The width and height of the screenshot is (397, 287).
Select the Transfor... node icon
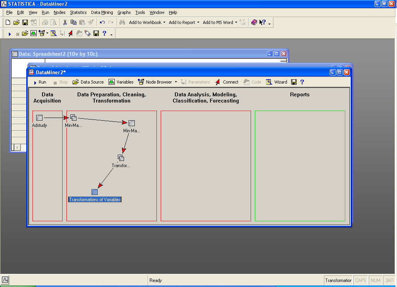pos(121,158)
